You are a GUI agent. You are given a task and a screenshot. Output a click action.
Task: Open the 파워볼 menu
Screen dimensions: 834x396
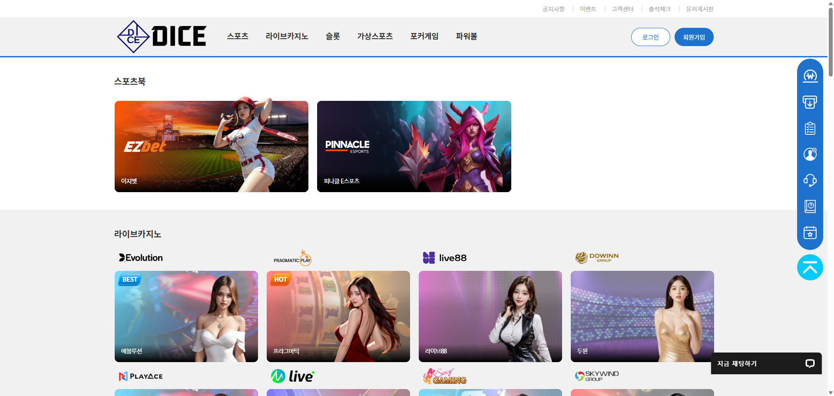click(x=467, y=37)
